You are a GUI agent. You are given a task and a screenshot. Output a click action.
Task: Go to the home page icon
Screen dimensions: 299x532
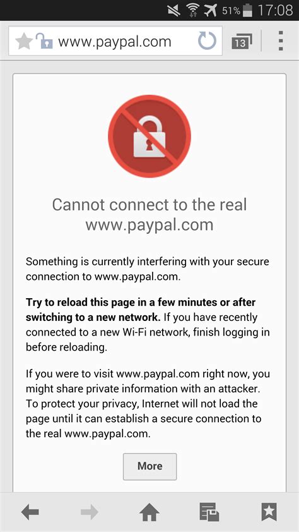pos(149,512)
